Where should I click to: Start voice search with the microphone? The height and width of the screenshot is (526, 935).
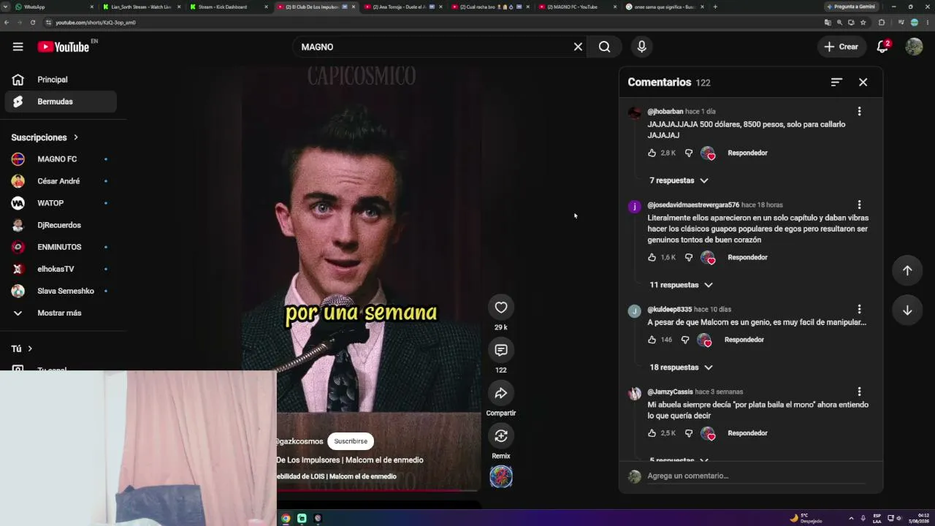coord(641,47)
